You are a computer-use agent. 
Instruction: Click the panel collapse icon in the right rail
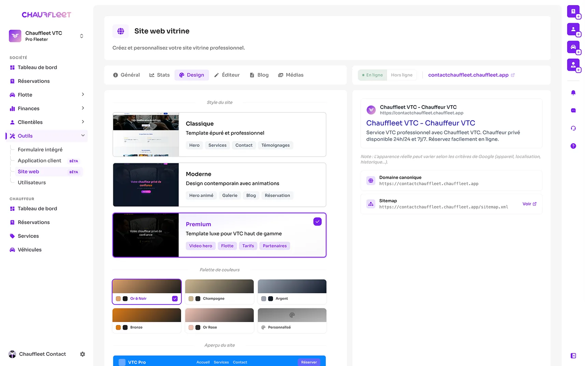point(573,356)
